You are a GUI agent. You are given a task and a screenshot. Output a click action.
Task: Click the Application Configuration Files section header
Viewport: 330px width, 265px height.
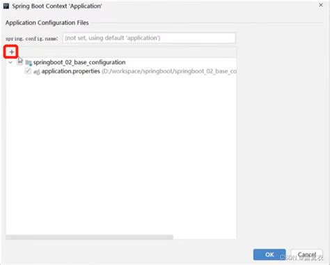pyautogui.click(x=47, y=23)
